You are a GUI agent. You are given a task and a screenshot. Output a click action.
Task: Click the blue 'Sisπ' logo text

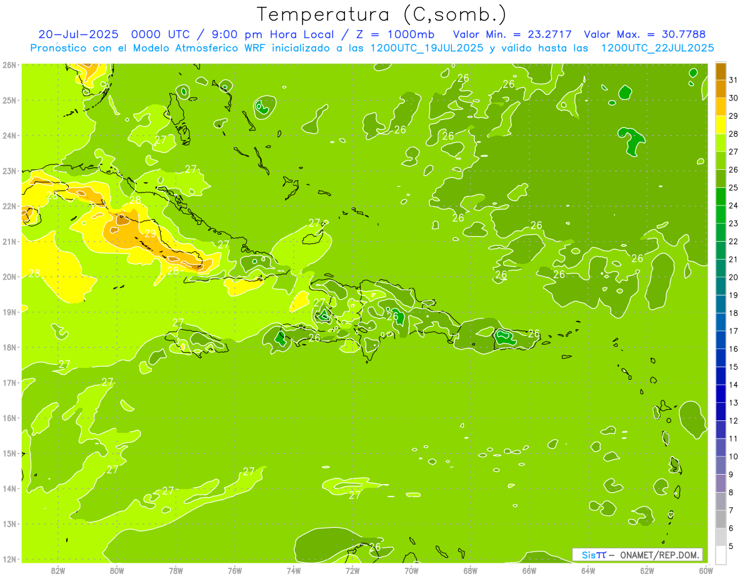(594, 555)
